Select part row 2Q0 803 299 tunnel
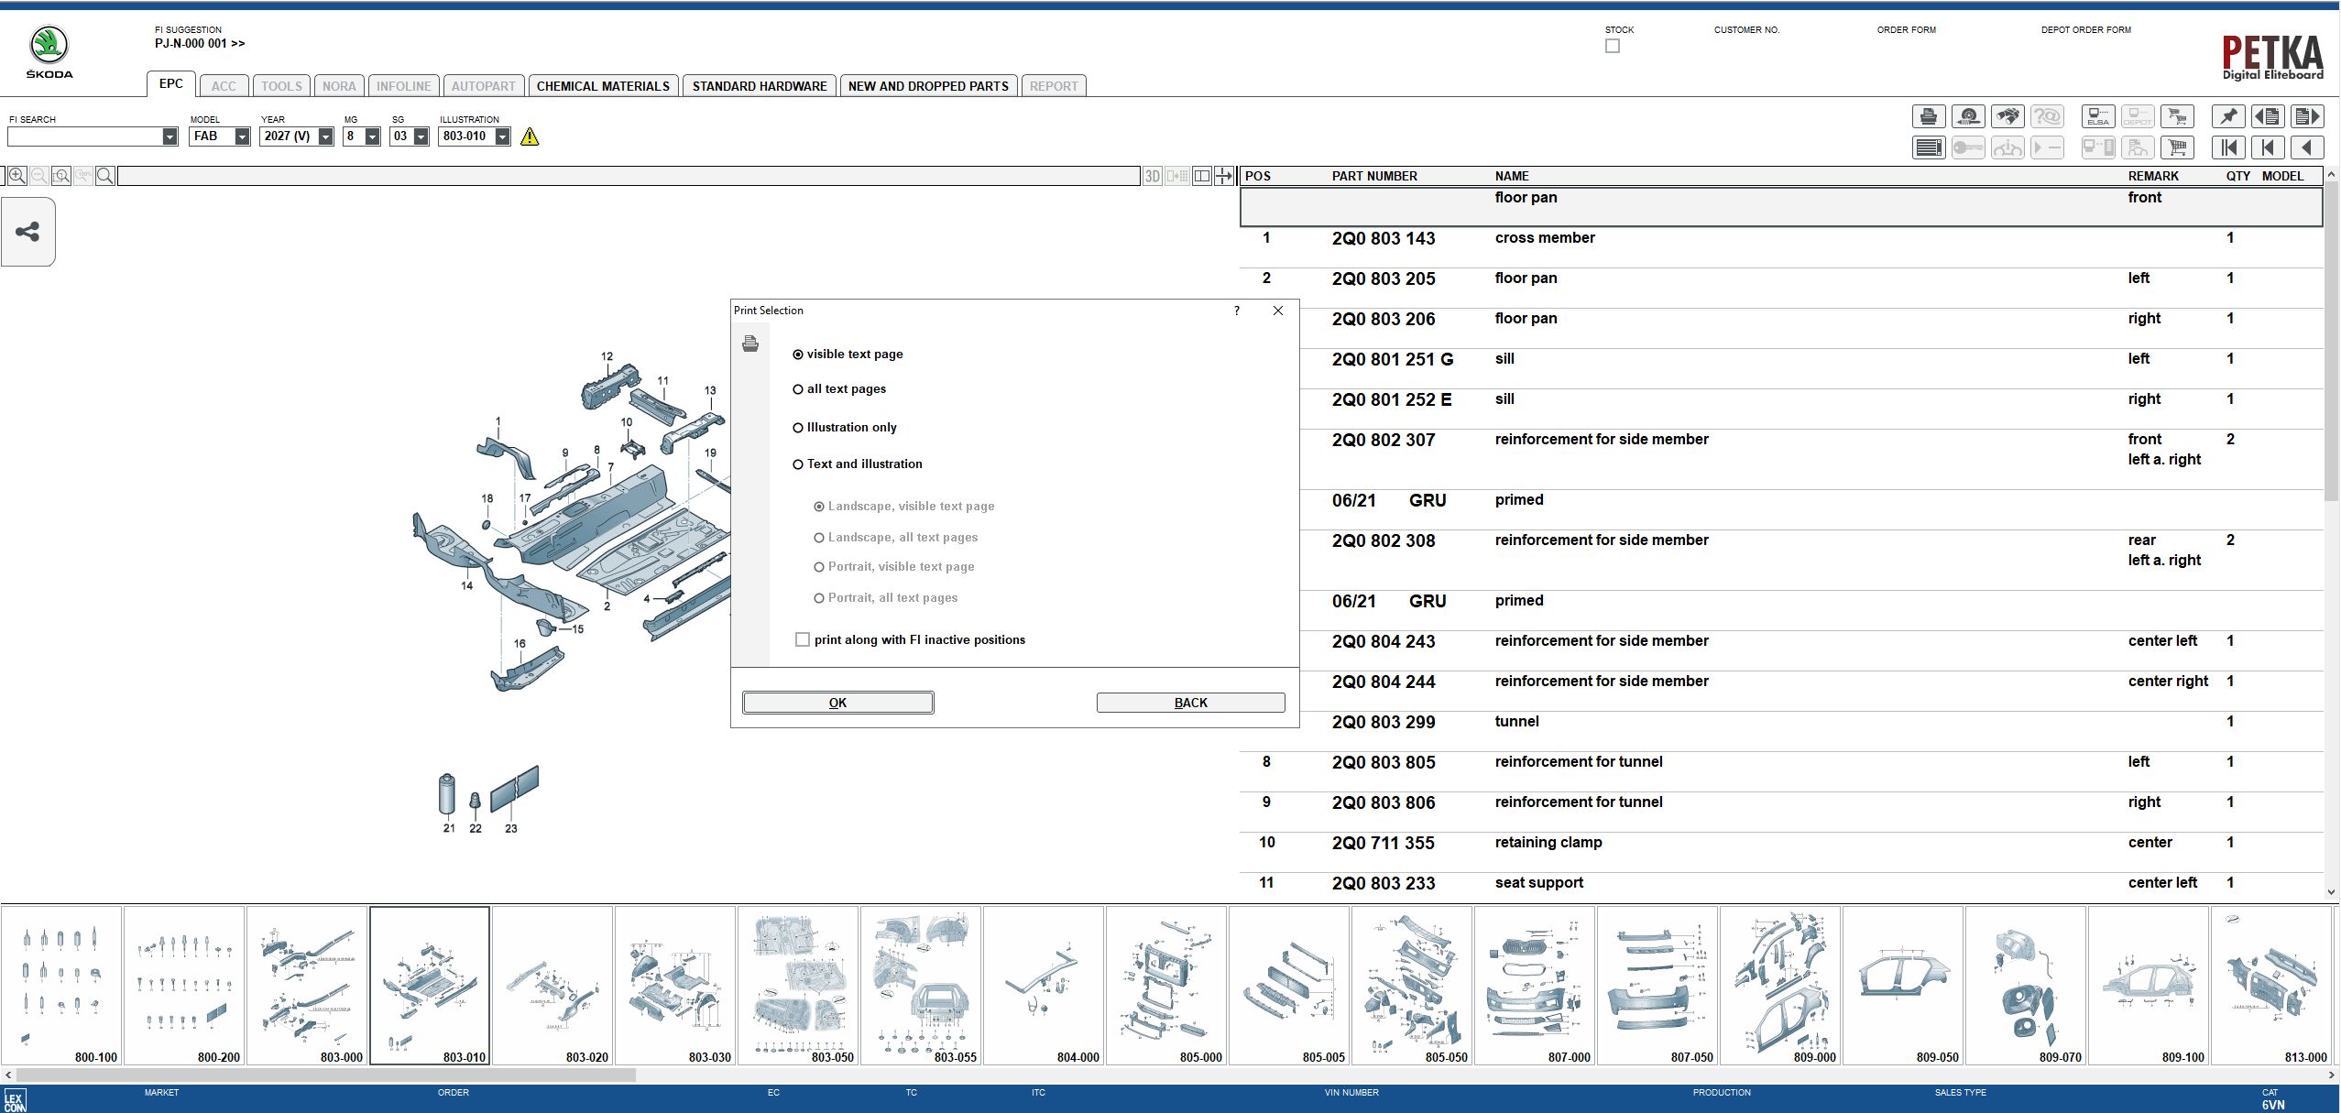Viewport: 2341px width, 1113px height. (1781, 731)
